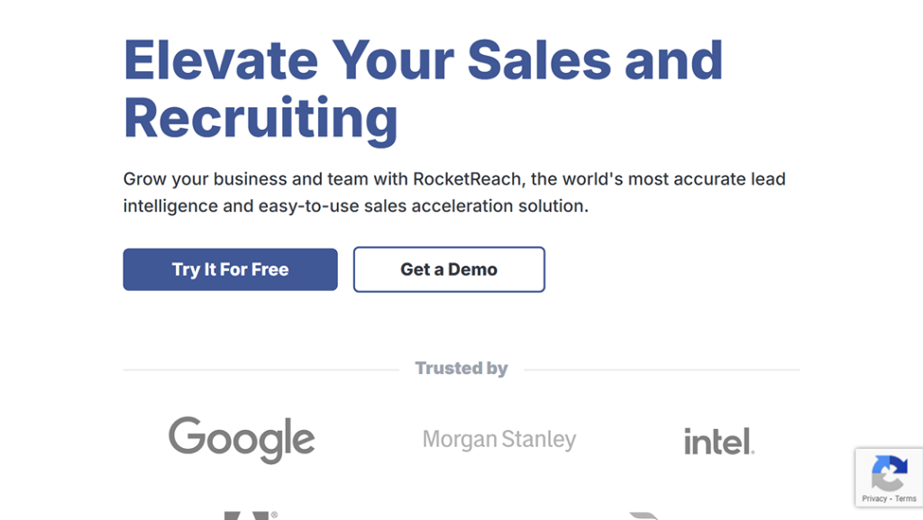This screenshot has width=923, height=520.
Task: Open the reCAPTCHA Terms link
Action: click(906, 499)
